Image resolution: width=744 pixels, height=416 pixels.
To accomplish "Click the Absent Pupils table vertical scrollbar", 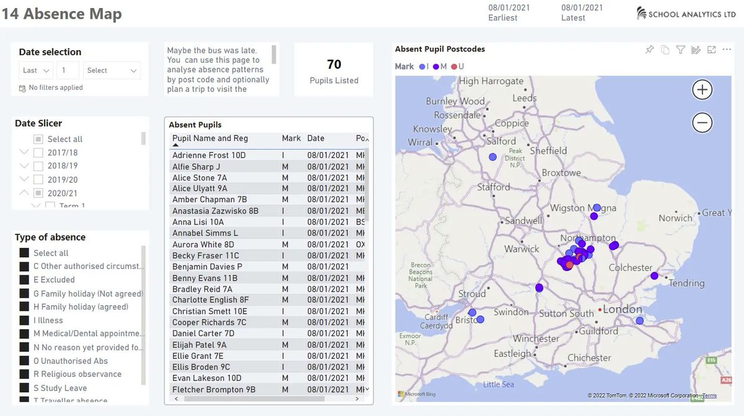I will click(366, 185).
